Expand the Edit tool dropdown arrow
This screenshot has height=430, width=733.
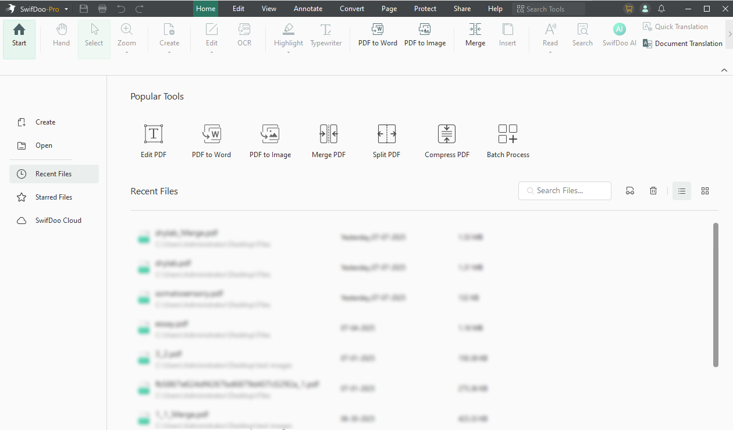click(212, 52)
